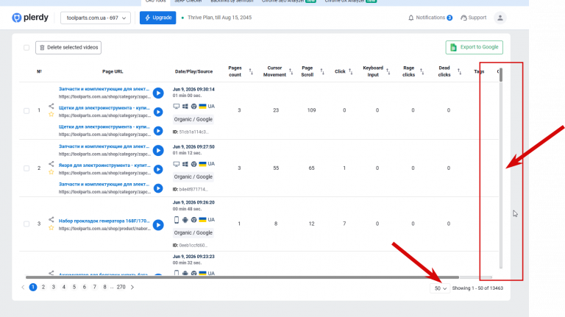Click the Plerdy logo

pyautogui.click(x=30, y=18)
